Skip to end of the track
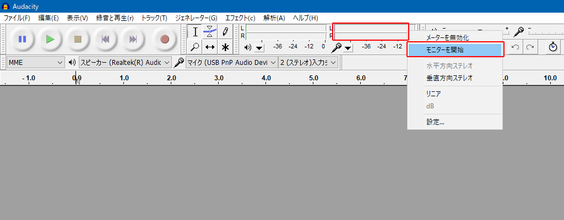Screen dimensions: 564x220 (x=133, y=39)
